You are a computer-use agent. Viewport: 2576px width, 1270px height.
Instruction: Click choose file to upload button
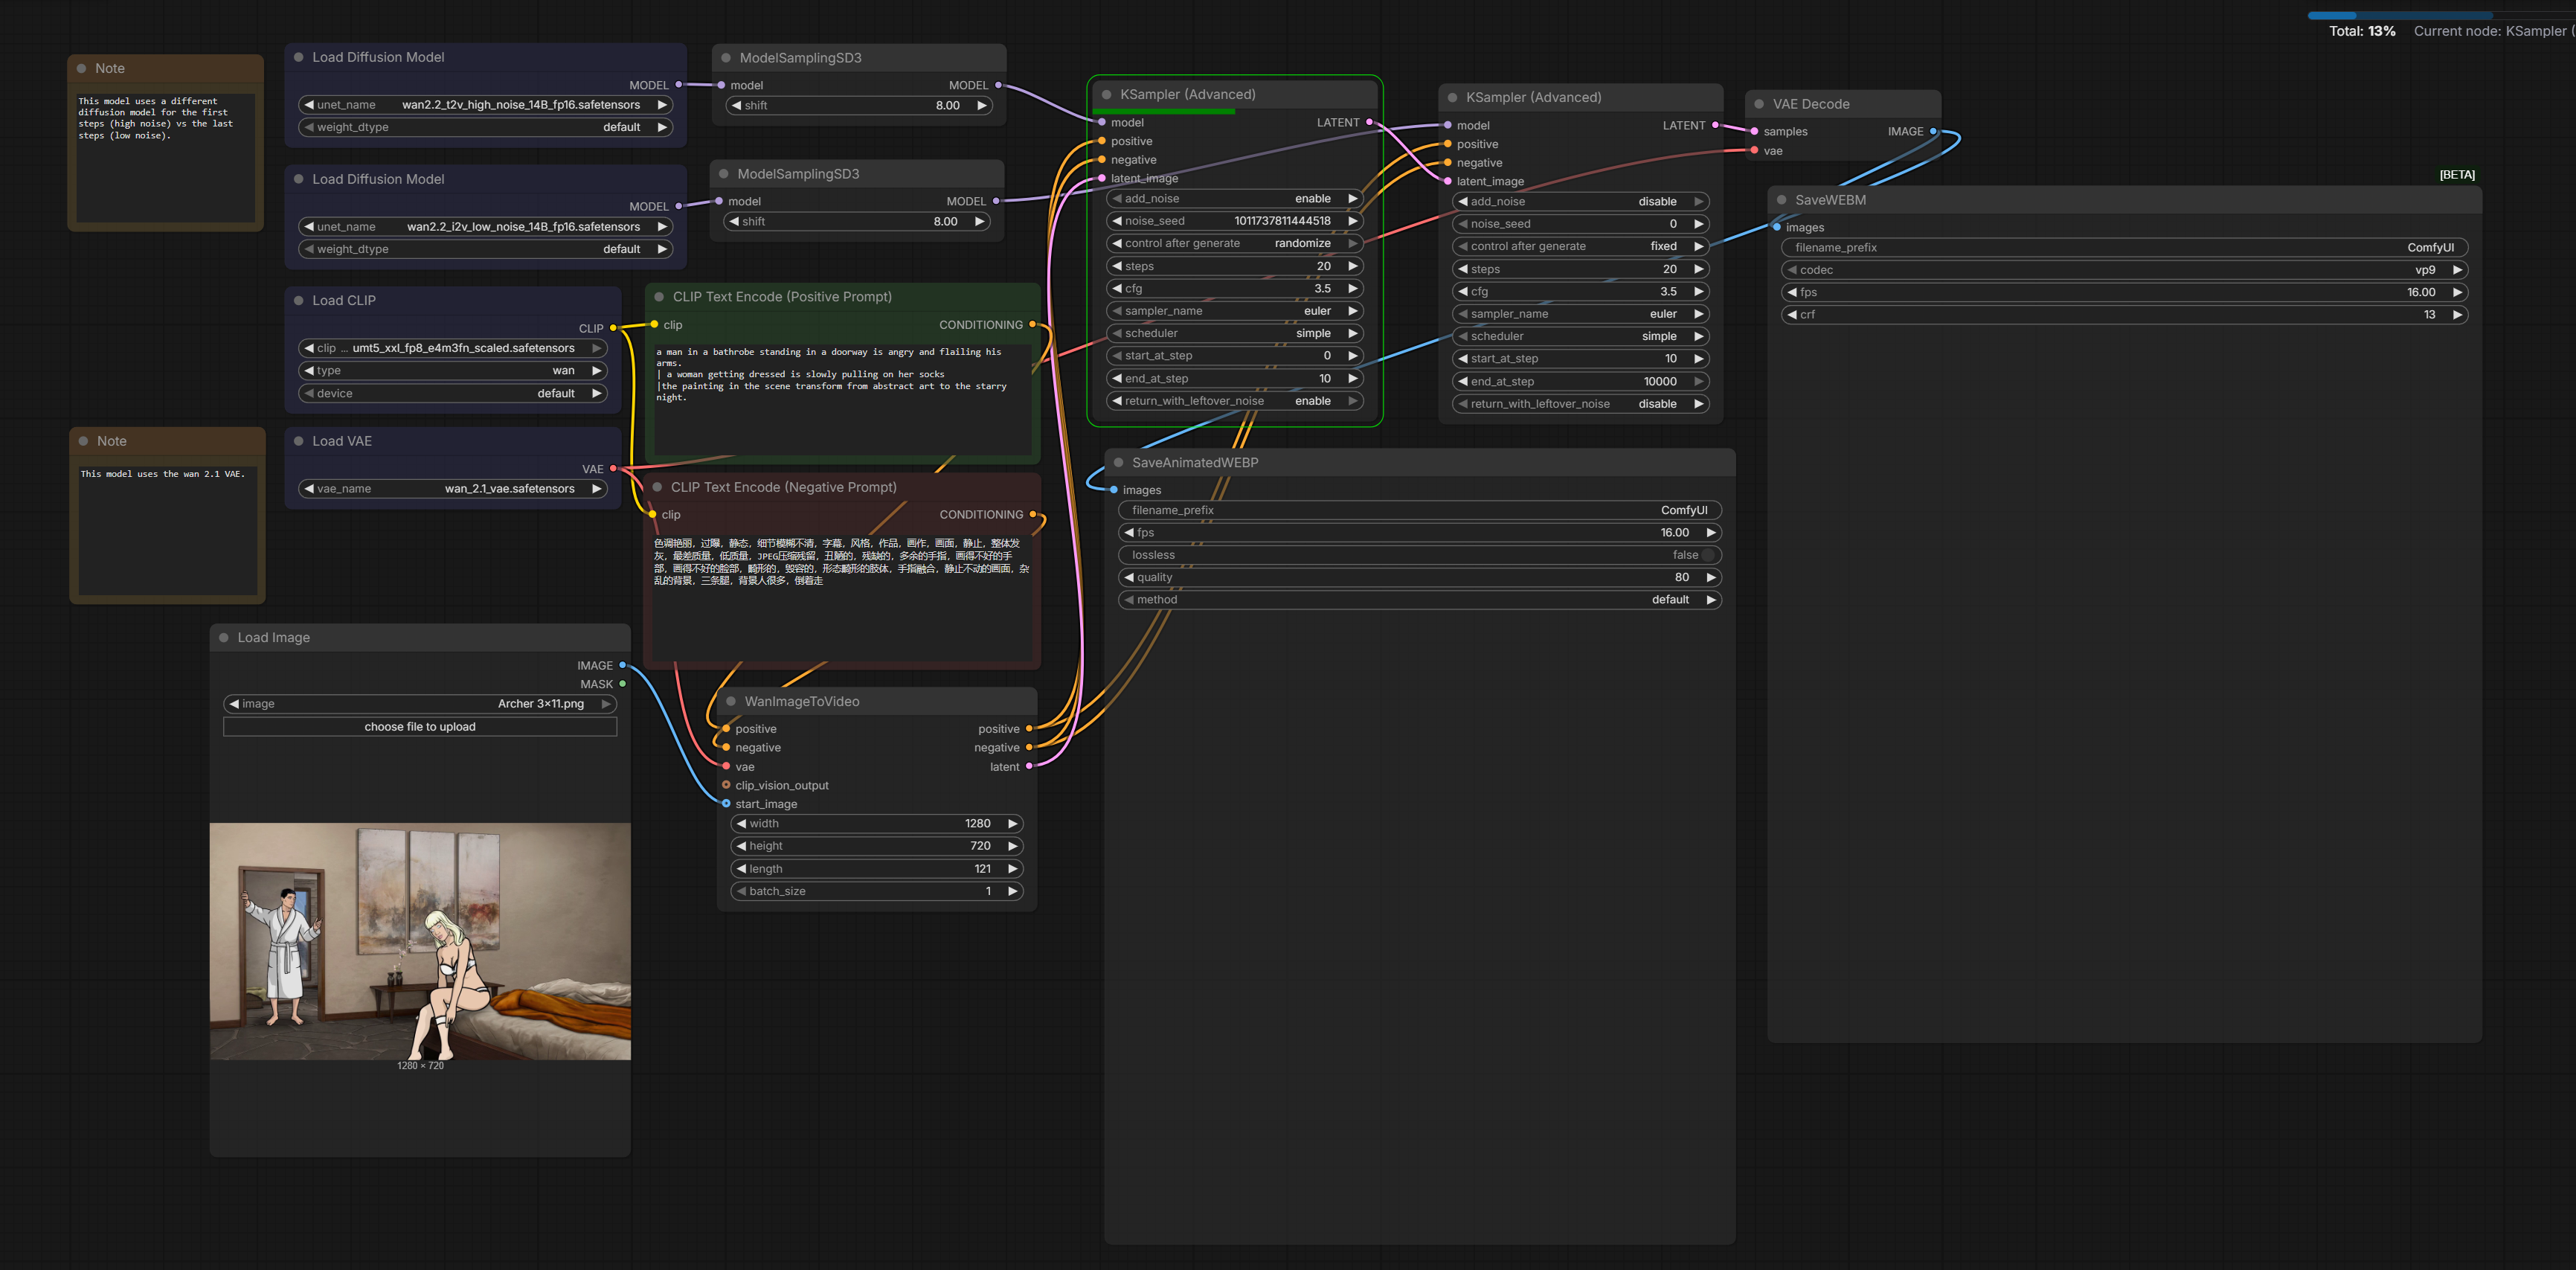pos(420,727)
